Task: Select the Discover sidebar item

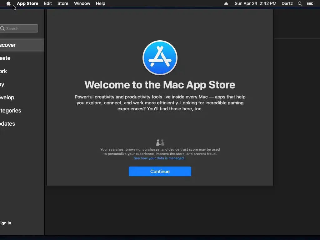Action: 22,45
